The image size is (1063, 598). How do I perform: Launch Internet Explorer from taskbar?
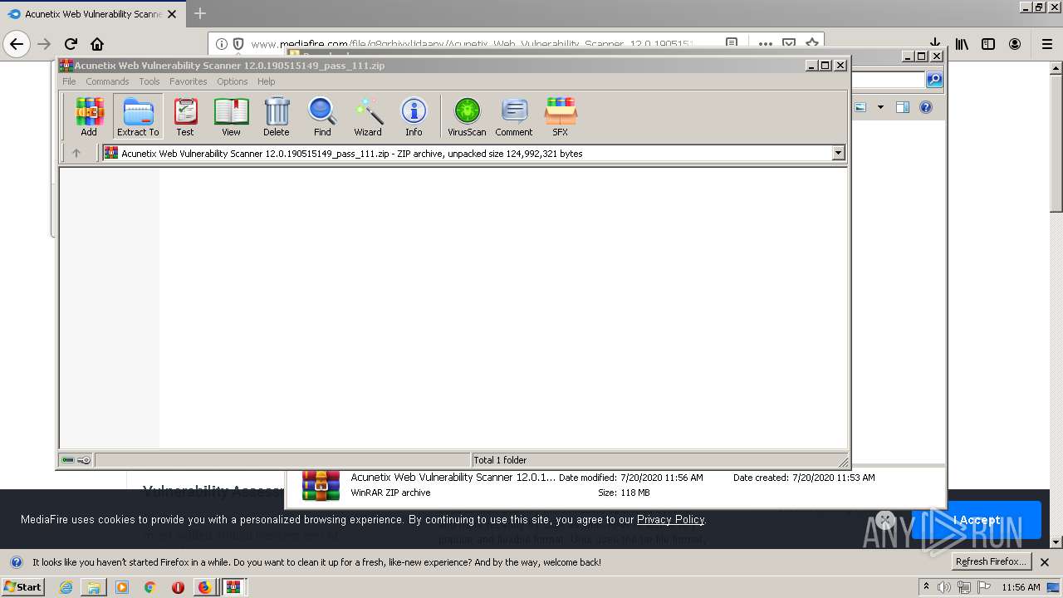pyautogui.click(x=66, y=587)
